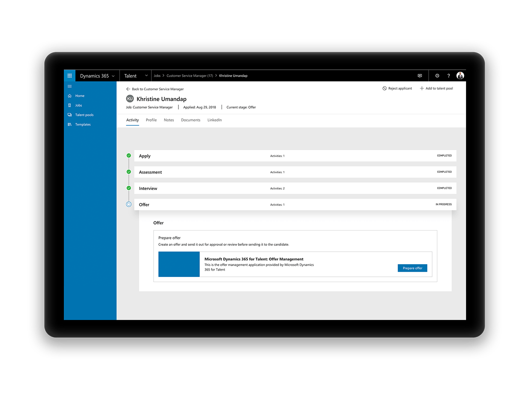Switch to the Profile tab

(x=151, y=120)
